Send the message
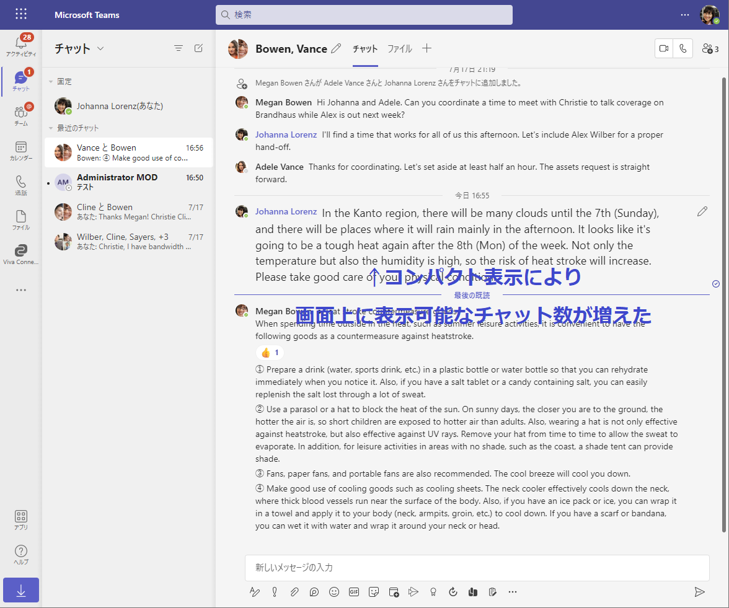729x608 pixels. tap(699, 592)
